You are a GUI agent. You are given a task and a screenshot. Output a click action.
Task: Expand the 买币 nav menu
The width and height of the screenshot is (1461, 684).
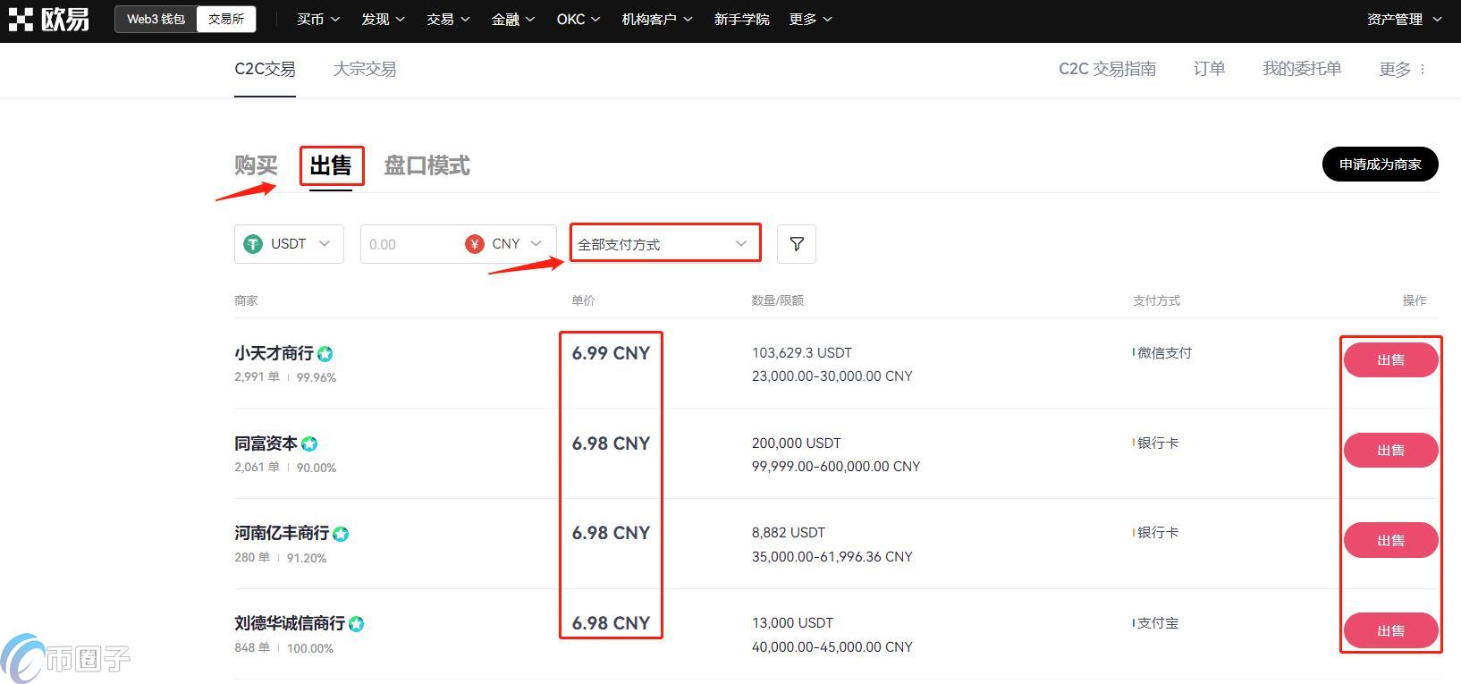[318, 19]
